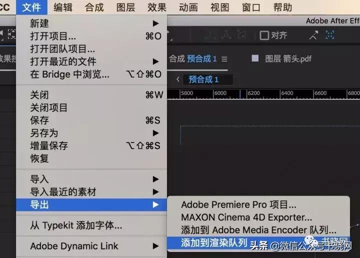The width and height of the screenshot is (360, 258).
Task: Open the 合成 预合成 1 panel menu icon
Action: coord(224,59)
